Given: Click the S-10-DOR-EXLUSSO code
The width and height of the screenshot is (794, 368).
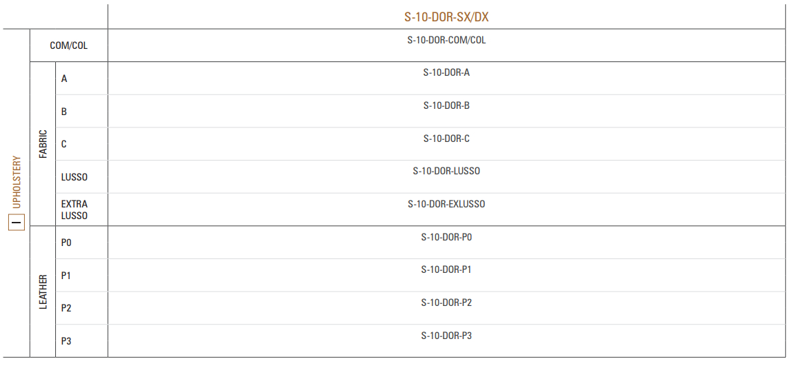Looking at the screenshot, I should (x=446, y=204).
